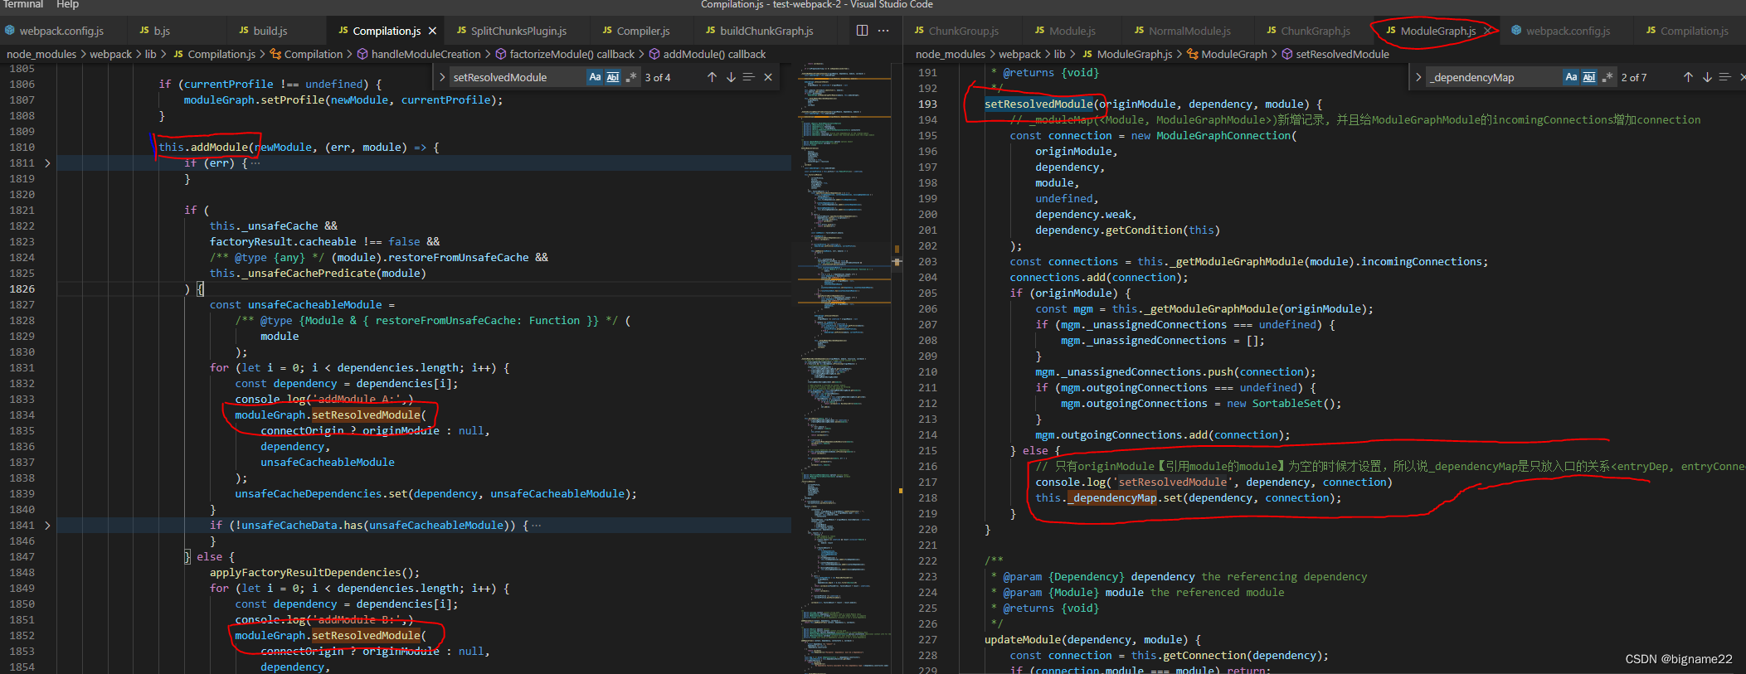Switch to build.js tab

click(x=270, y=31)
